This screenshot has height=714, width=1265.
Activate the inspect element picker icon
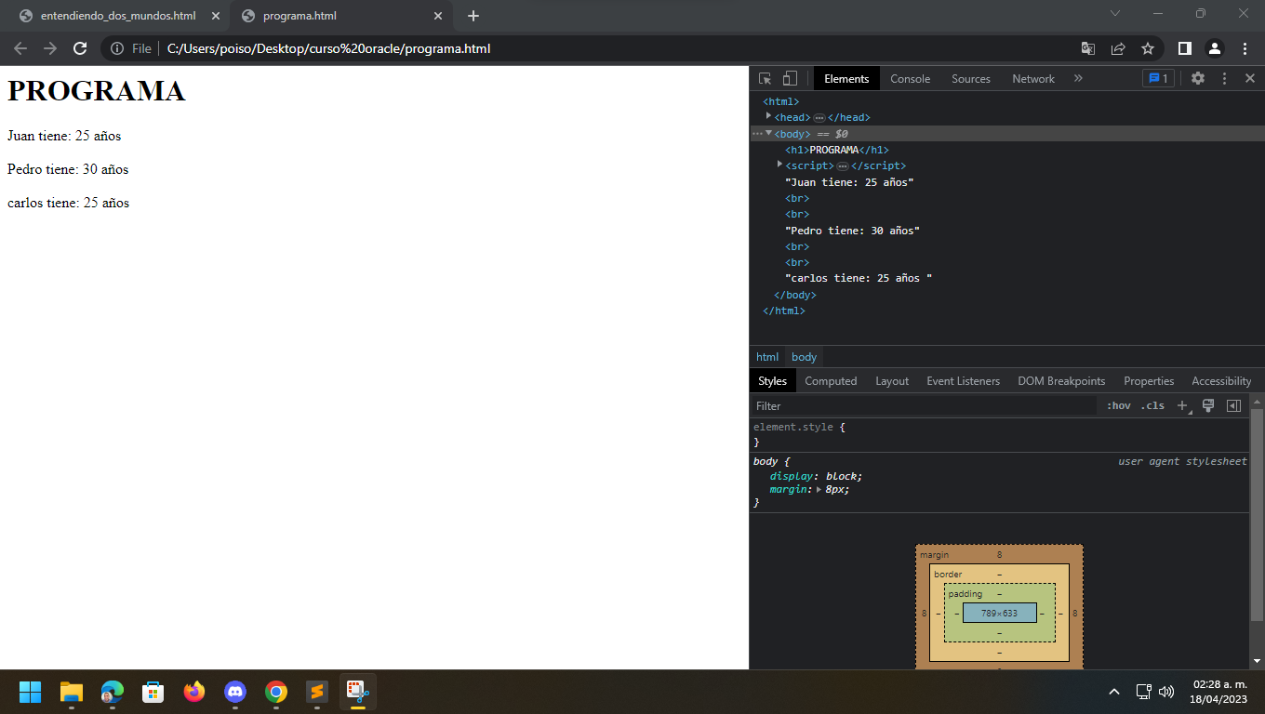click(x=766, y=79)
